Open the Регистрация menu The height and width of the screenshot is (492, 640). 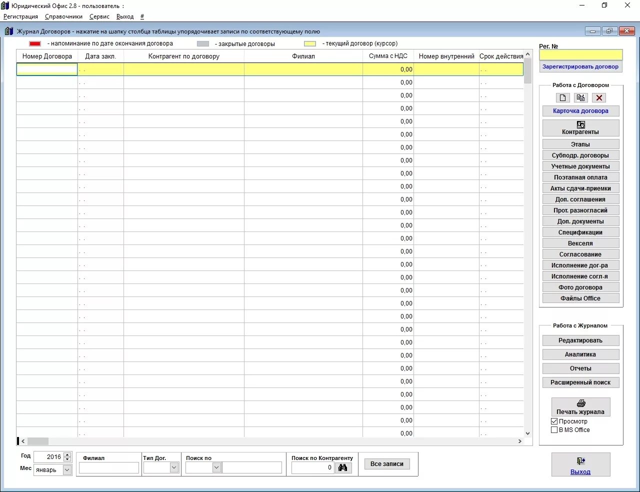pyautogui.click(x=20, y=16)
